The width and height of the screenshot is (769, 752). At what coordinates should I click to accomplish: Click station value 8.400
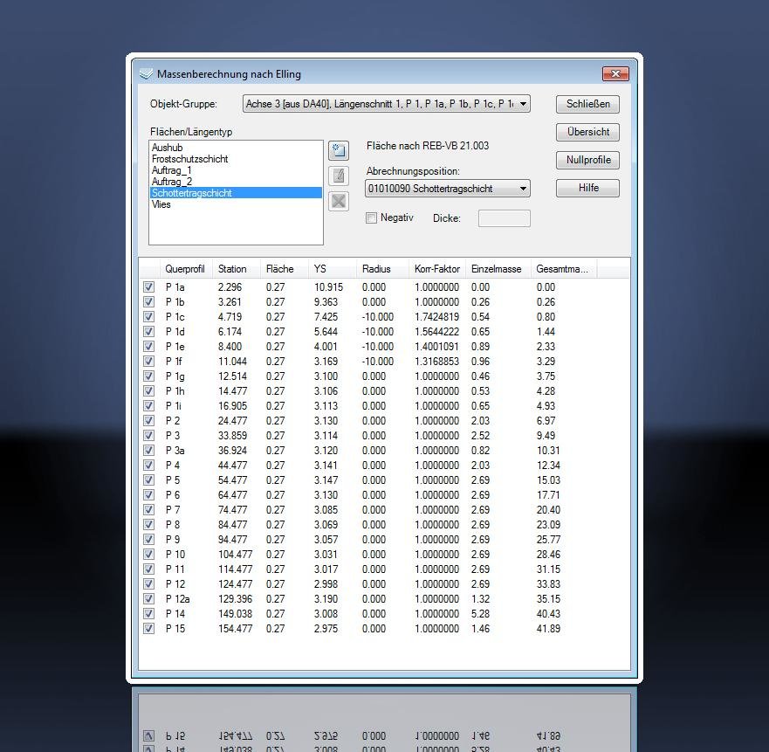(x=230, y=347)
